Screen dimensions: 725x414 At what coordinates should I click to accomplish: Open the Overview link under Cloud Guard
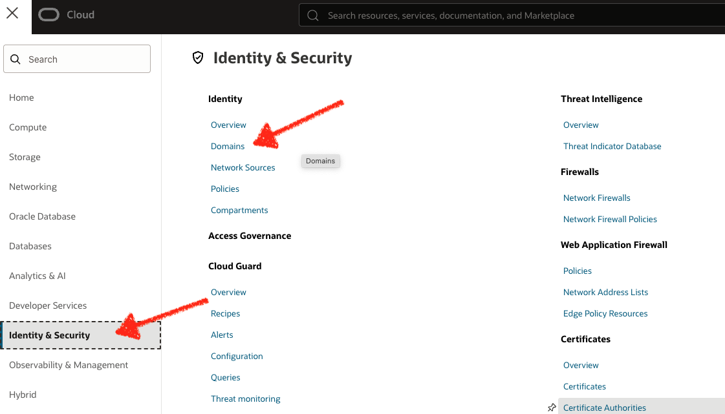pos(228,292)
